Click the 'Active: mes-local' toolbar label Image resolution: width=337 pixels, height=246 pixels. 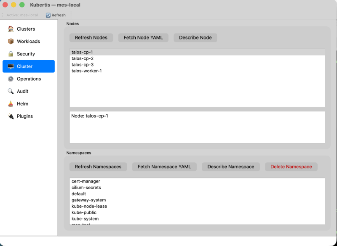click(x=22, y=15)
